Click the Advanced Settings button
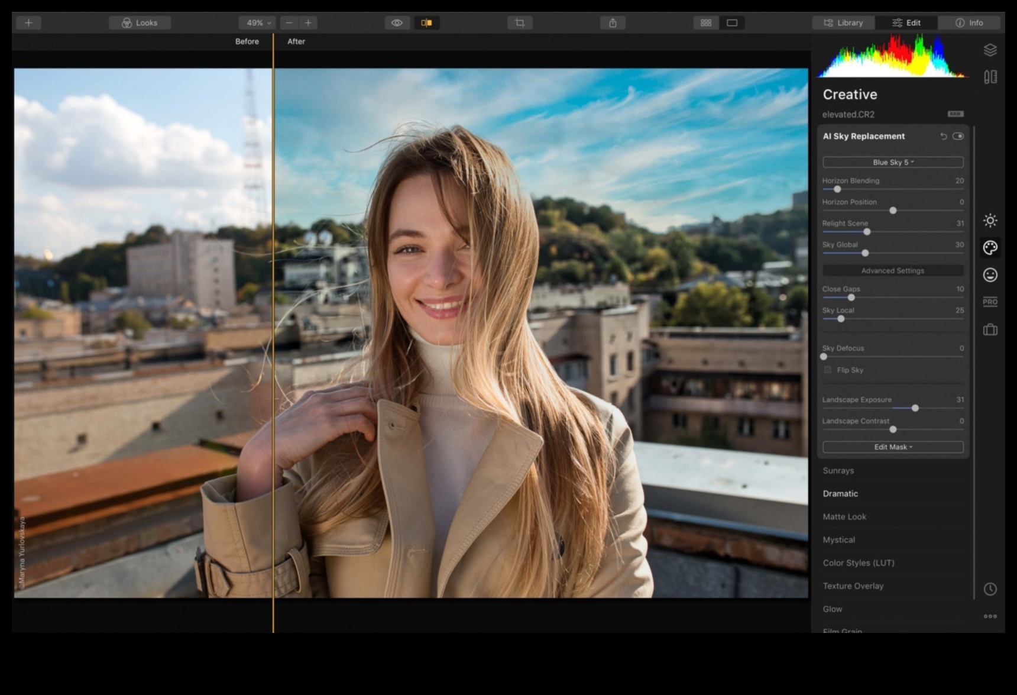This screenshot has width=1017, height=695. click(x=893, y=271)
